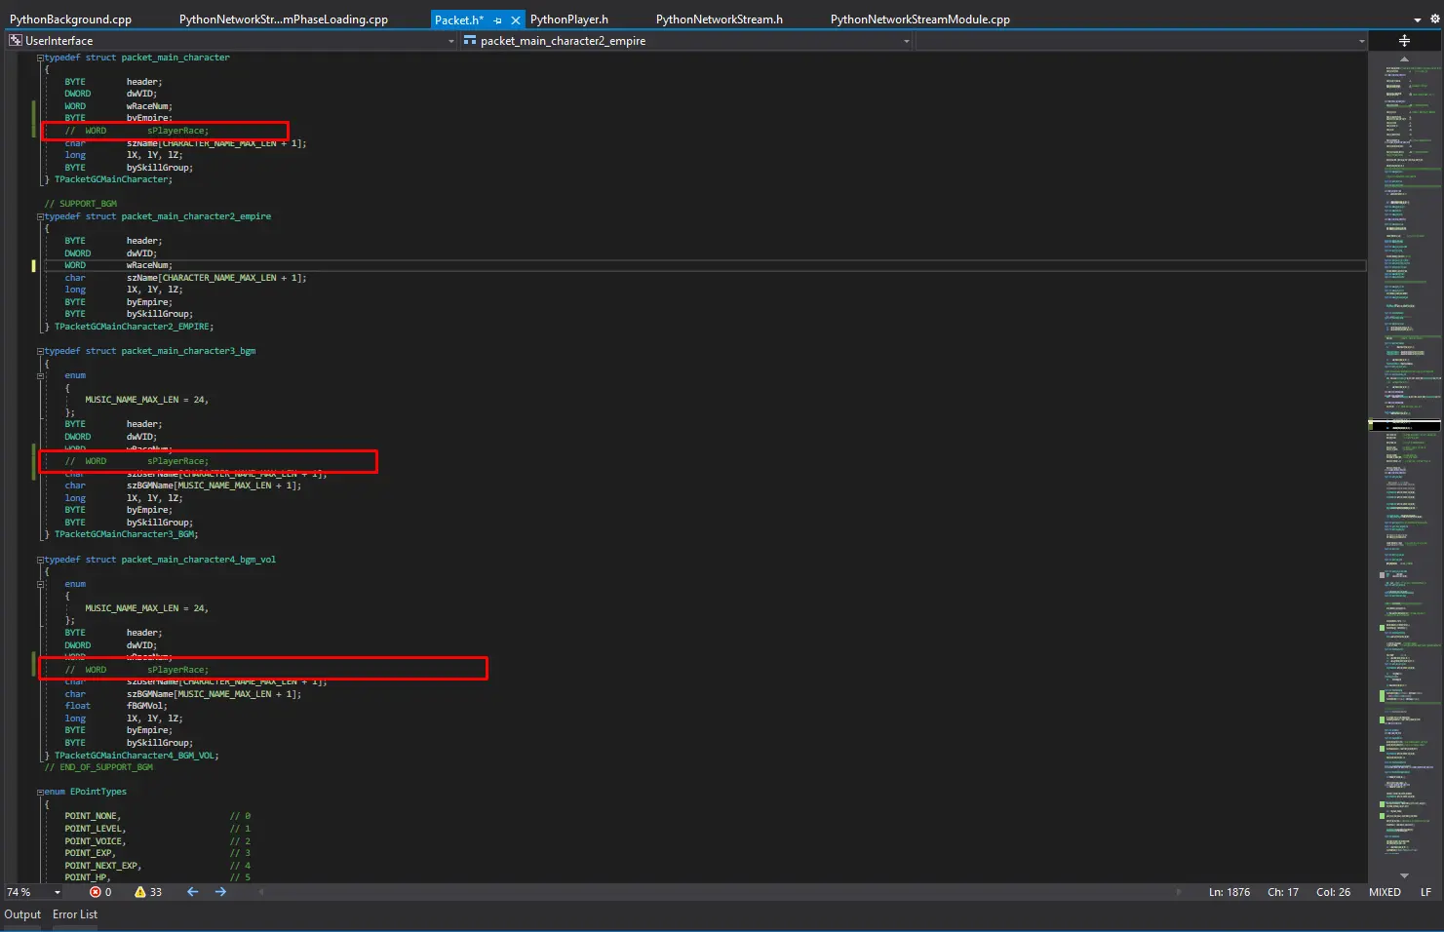Click the split editor window icon

click(x=1404, y=41)
